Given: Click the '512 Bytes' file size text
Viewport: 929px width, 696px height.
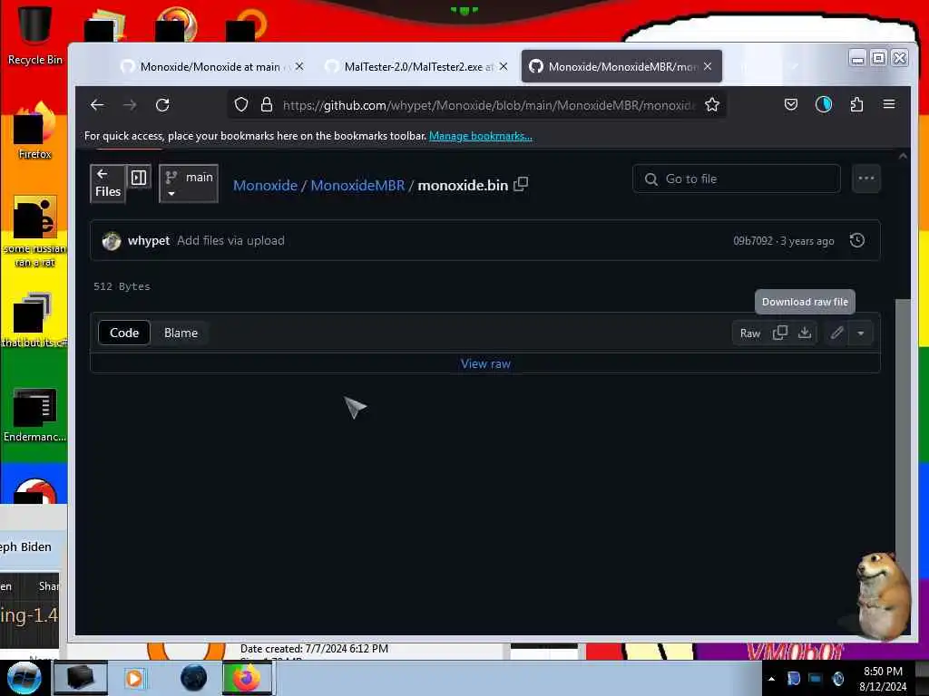Looking at the screenshot, I should (122, 286).
